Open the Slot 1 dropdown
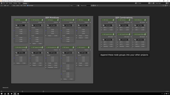Image resolution: width=170 pixels, height=95 pixels. pos(73,5)
